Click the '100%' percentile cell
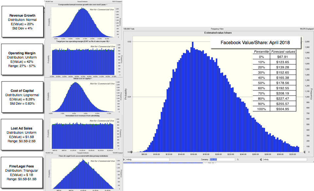314x191 pixels. click(261, 109)
